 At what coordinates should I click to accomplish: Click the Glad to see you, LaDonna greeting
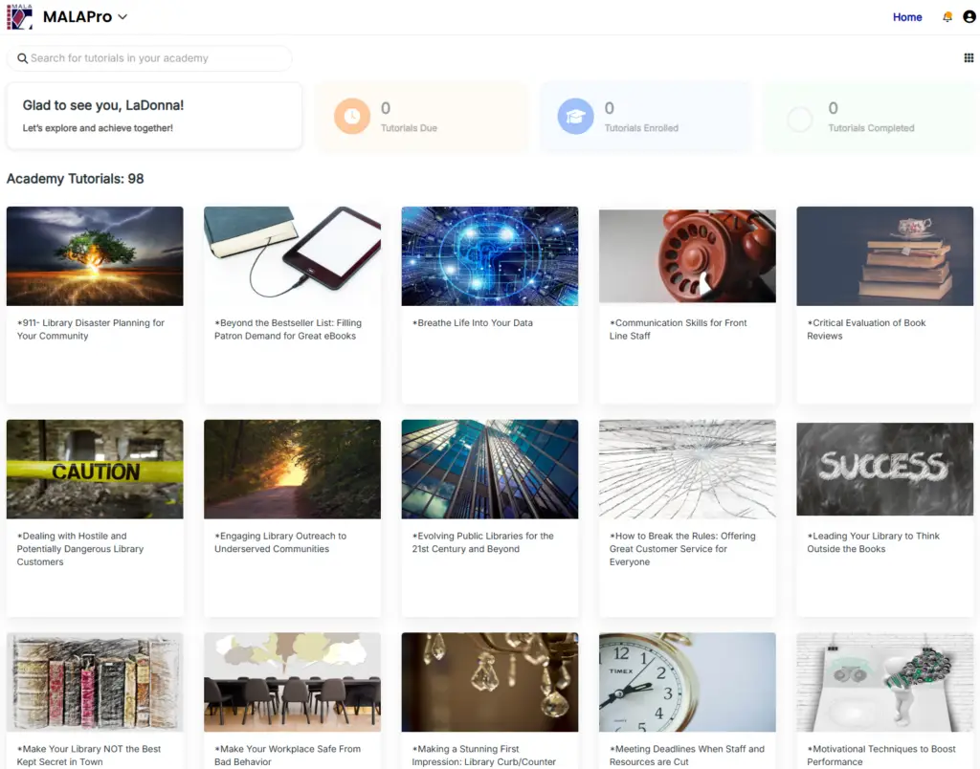point(103,105)
